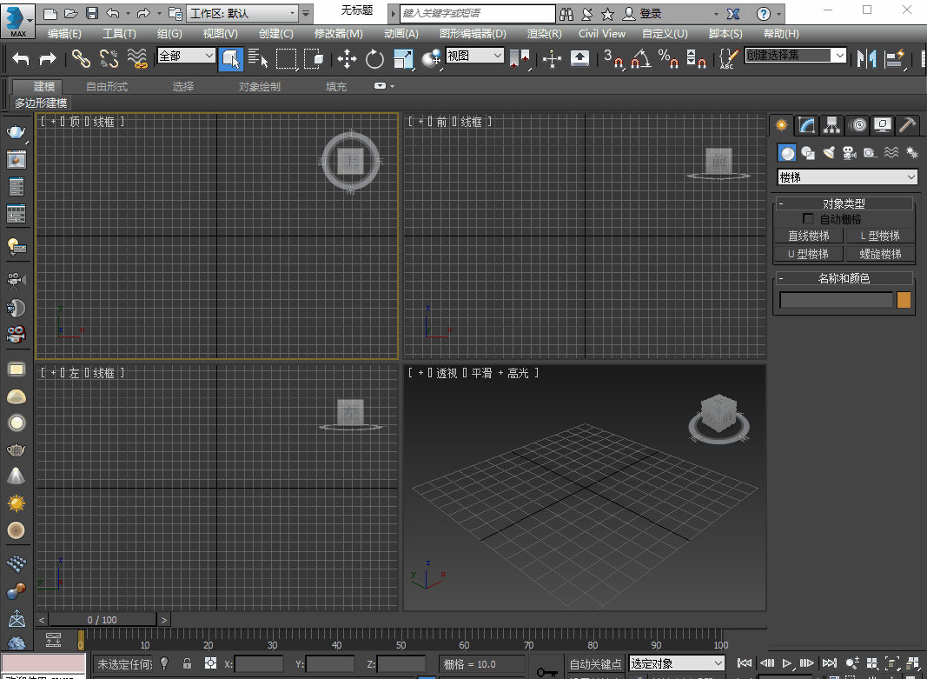The height and width of the screenshot is (679, 927).
Task: Activate Select and Scale tool
Action: (402, 58)
